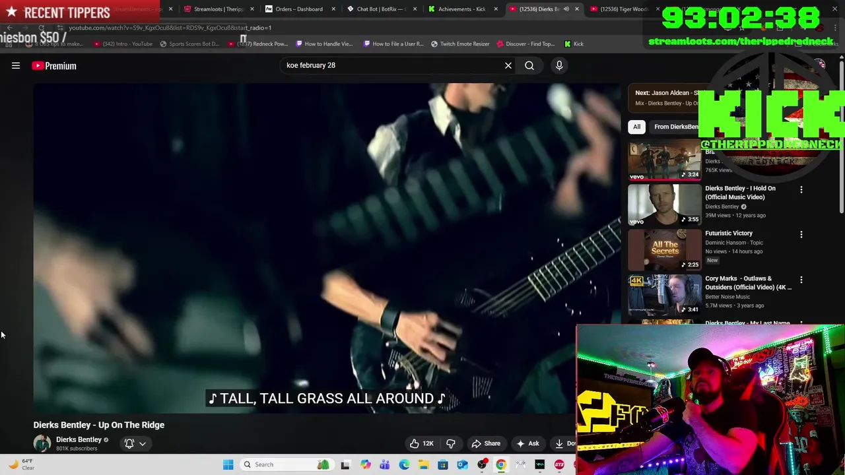
Task: Play the Futuristic Victory All The Secrets thumbnail
Action: pos(665,249)
